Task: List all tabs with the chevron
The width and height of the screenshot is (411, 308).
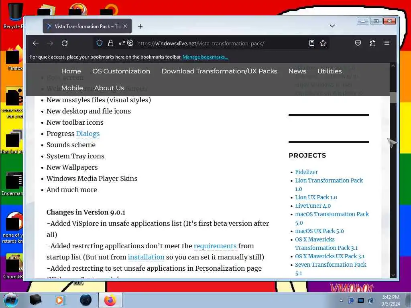Action: (332, 26)
